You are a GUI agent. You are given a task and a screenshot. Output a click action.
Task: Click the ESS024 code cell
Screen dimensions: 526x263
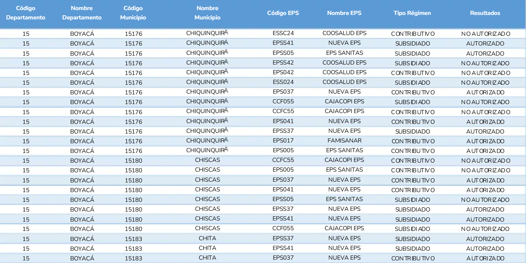(283, 82)
